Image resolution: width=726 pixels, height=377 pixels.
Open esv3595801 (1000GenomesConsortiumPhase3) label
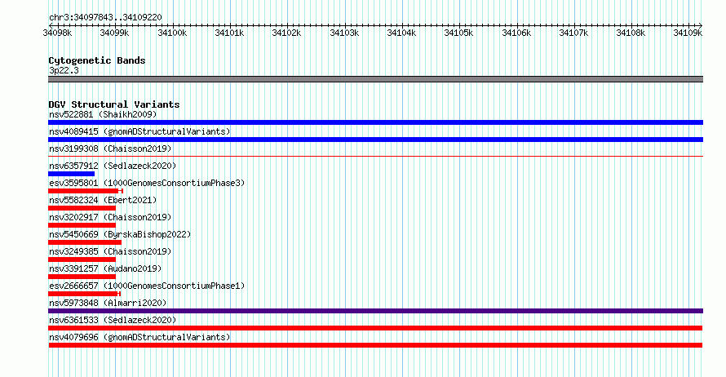[x=147, y=183]
